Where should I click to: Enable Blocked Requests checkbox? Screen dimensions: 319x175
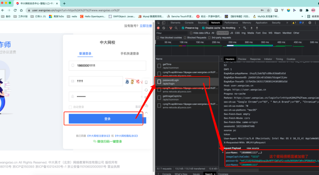pyautogui.click(x=185, y=37)
